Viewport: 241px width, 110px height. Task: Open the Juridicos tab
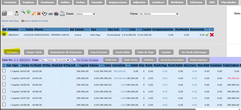[x=158, y=2]
